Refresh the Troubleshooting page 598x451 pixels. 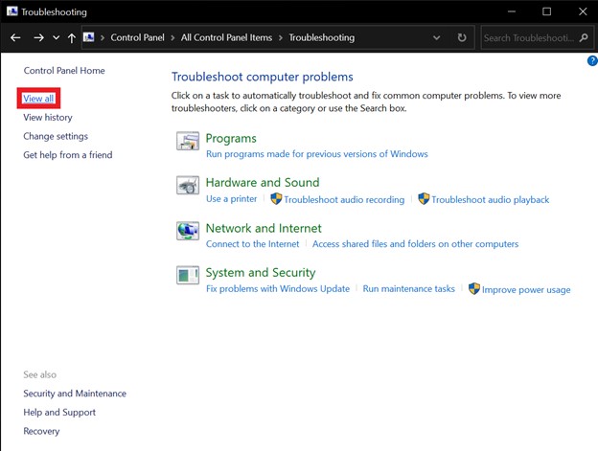(462, 37)
